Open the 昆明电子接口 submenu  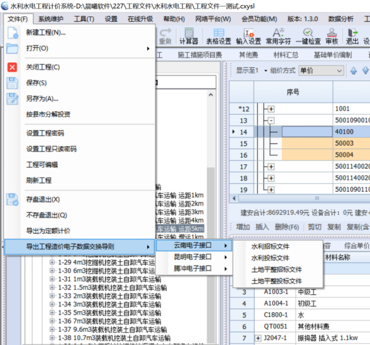[193, 257]
